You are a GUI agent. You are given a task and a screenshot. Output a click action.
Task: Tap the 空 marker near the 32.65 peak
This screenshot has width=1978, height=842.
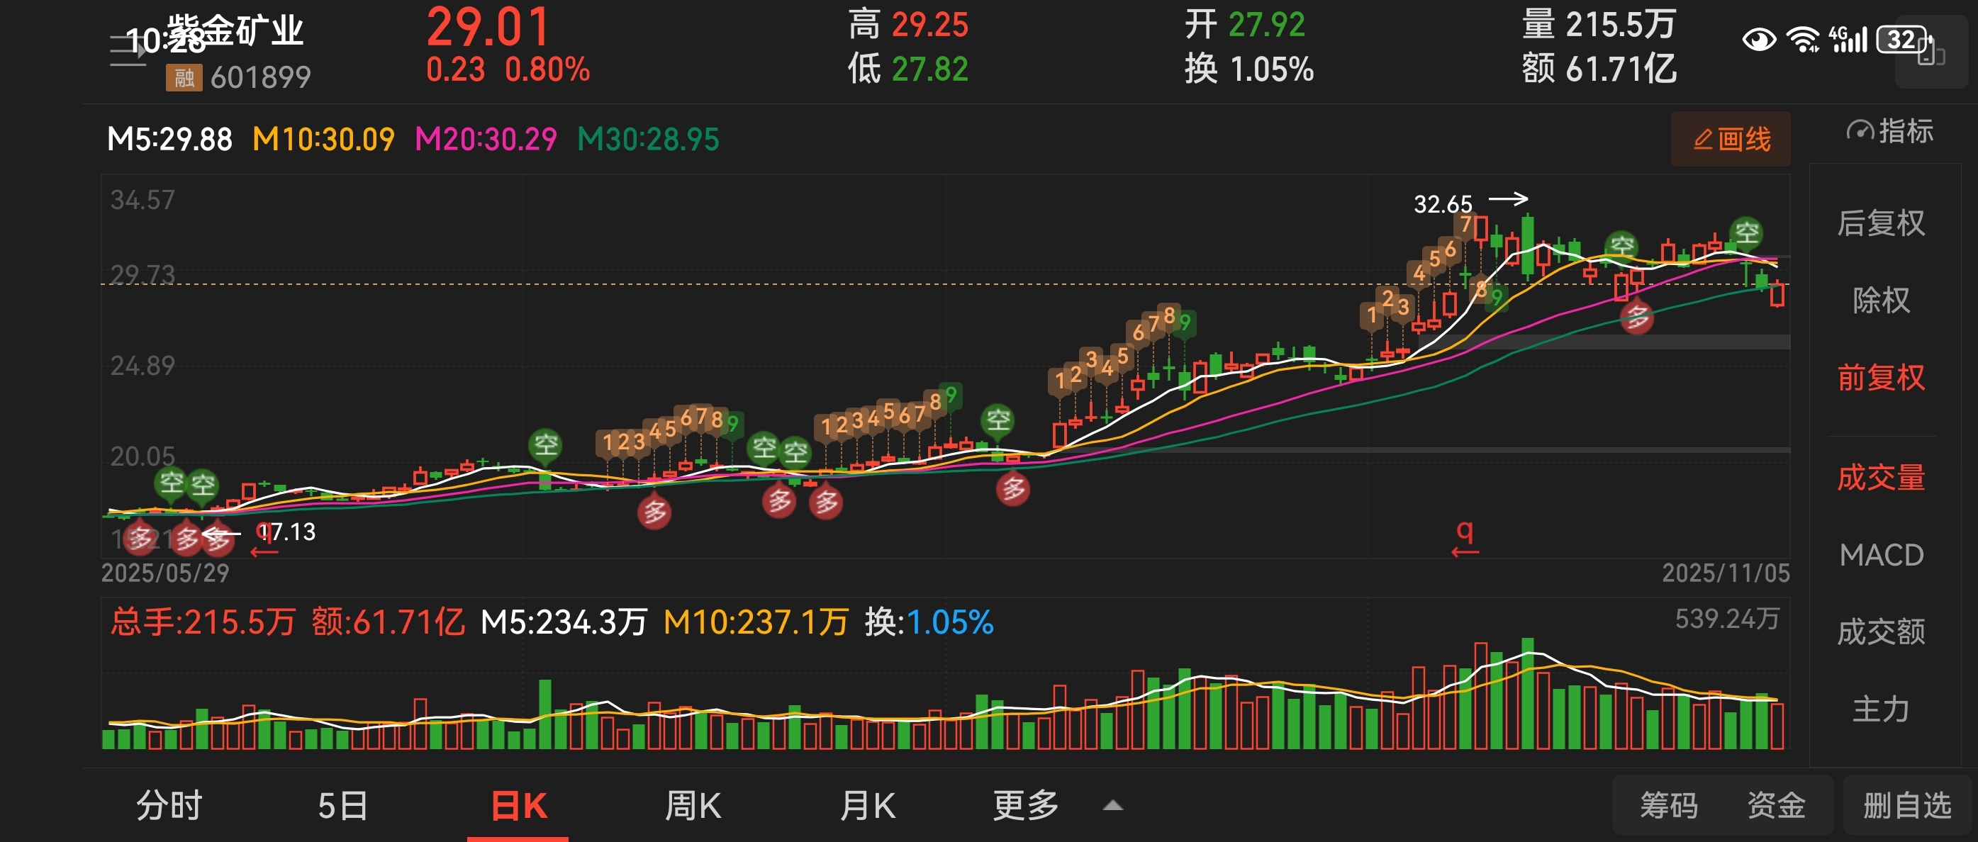[1621, 247]
